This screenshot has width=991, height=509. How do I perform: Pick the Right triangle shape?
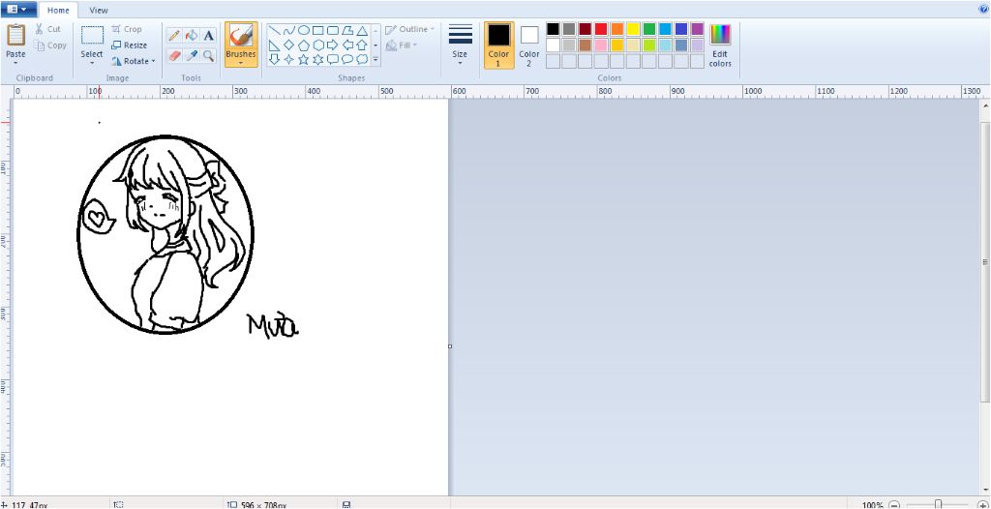(x=274, y=45)
